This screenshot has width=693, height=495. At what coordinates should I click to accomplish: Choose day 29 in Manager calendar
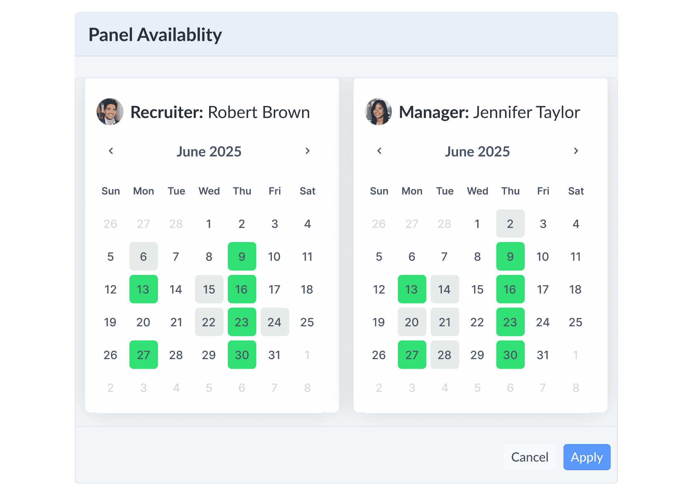478,355
